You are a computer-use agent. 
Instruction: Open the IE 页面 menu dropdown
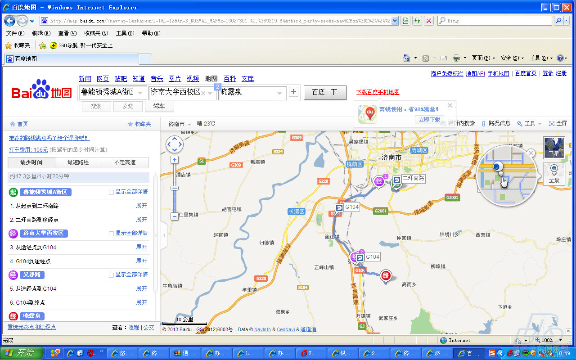coord(483,58)
